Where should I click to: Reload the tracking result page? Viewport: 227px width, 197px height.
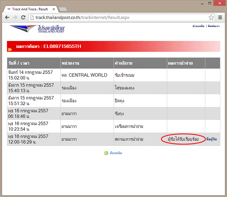point(23,17)
